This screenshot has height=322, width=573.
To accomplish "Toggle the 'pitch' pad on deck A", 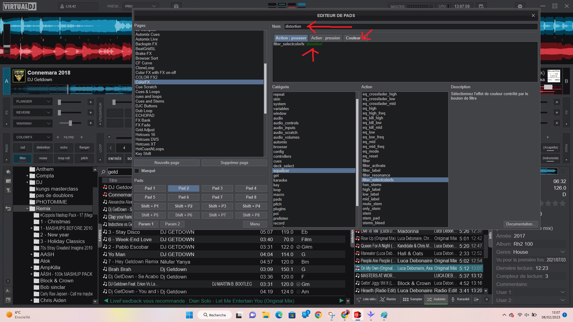I will 84,158.
